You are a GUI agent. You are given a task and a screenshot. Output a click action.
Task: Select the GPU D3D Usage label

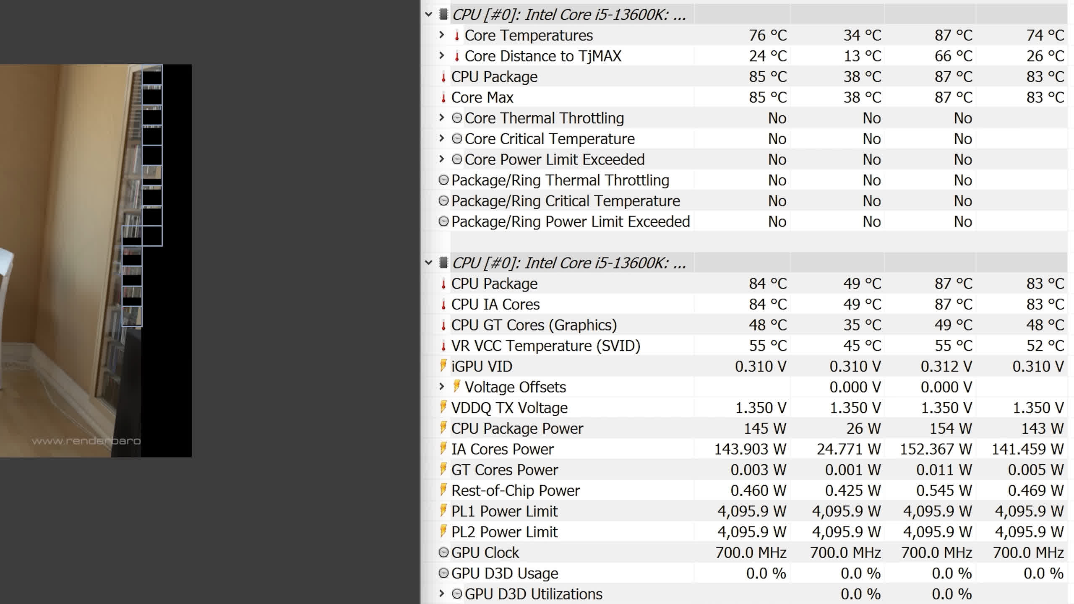click(505, 573)
